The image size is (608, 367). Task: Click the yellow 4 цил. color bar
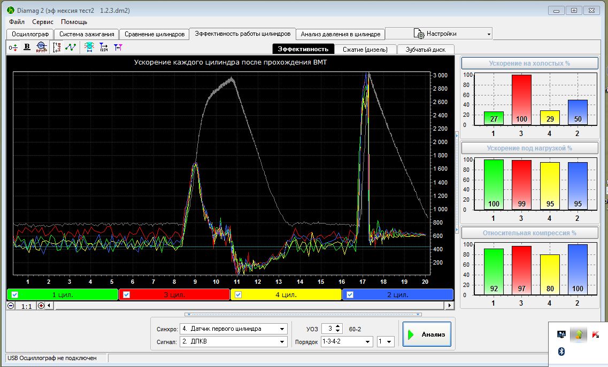[x=286, y=294]
